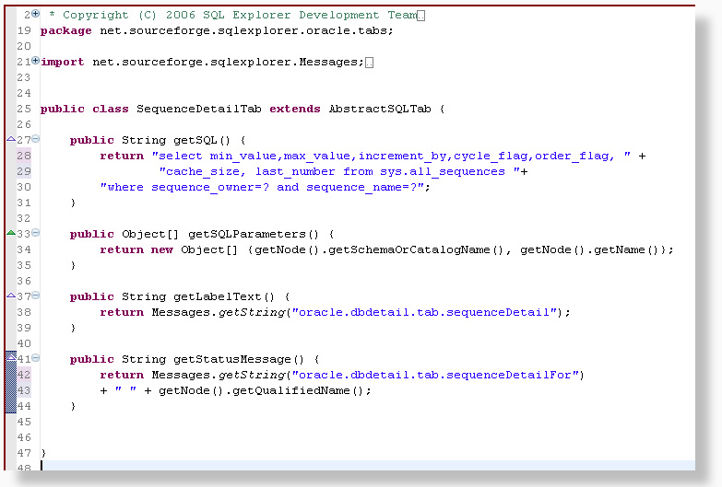The image size is (722, 487).
Task: Place cursor on empty line 48
Action: coord(368,466)
